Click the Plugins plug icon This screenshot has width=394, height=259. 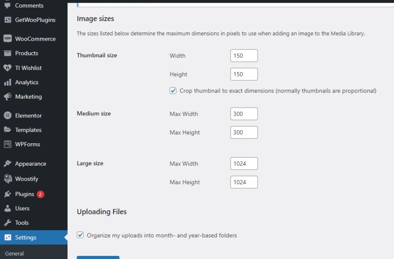click(x=8, y=194)
